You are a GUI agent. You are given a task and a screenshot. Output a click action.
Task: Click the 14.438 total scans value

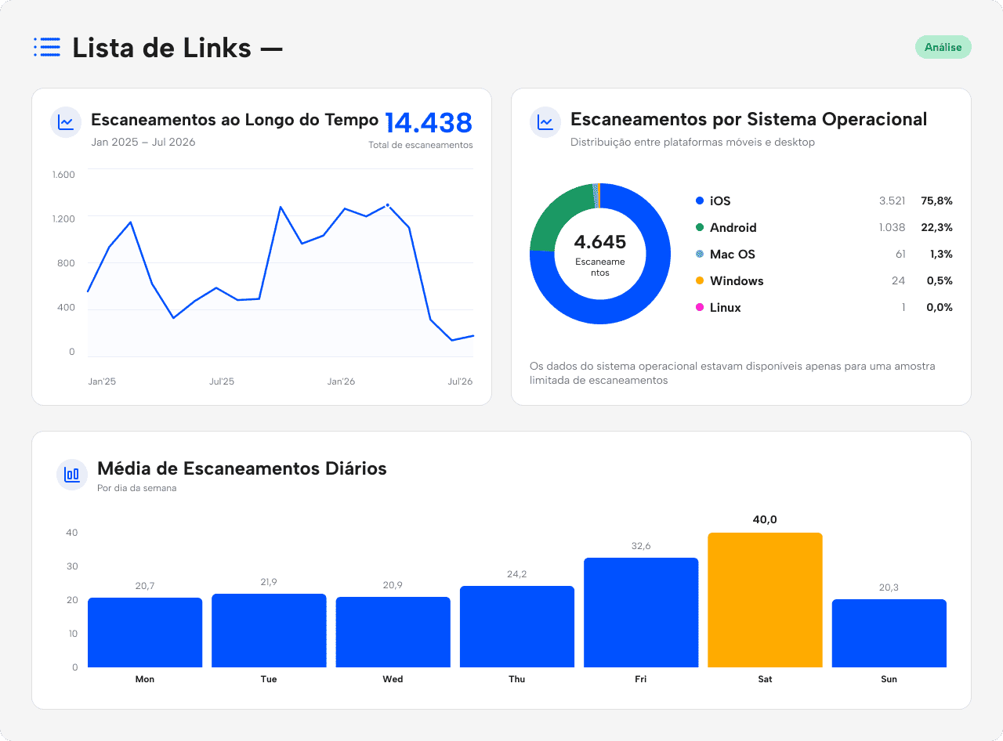(x=429, y=123)
